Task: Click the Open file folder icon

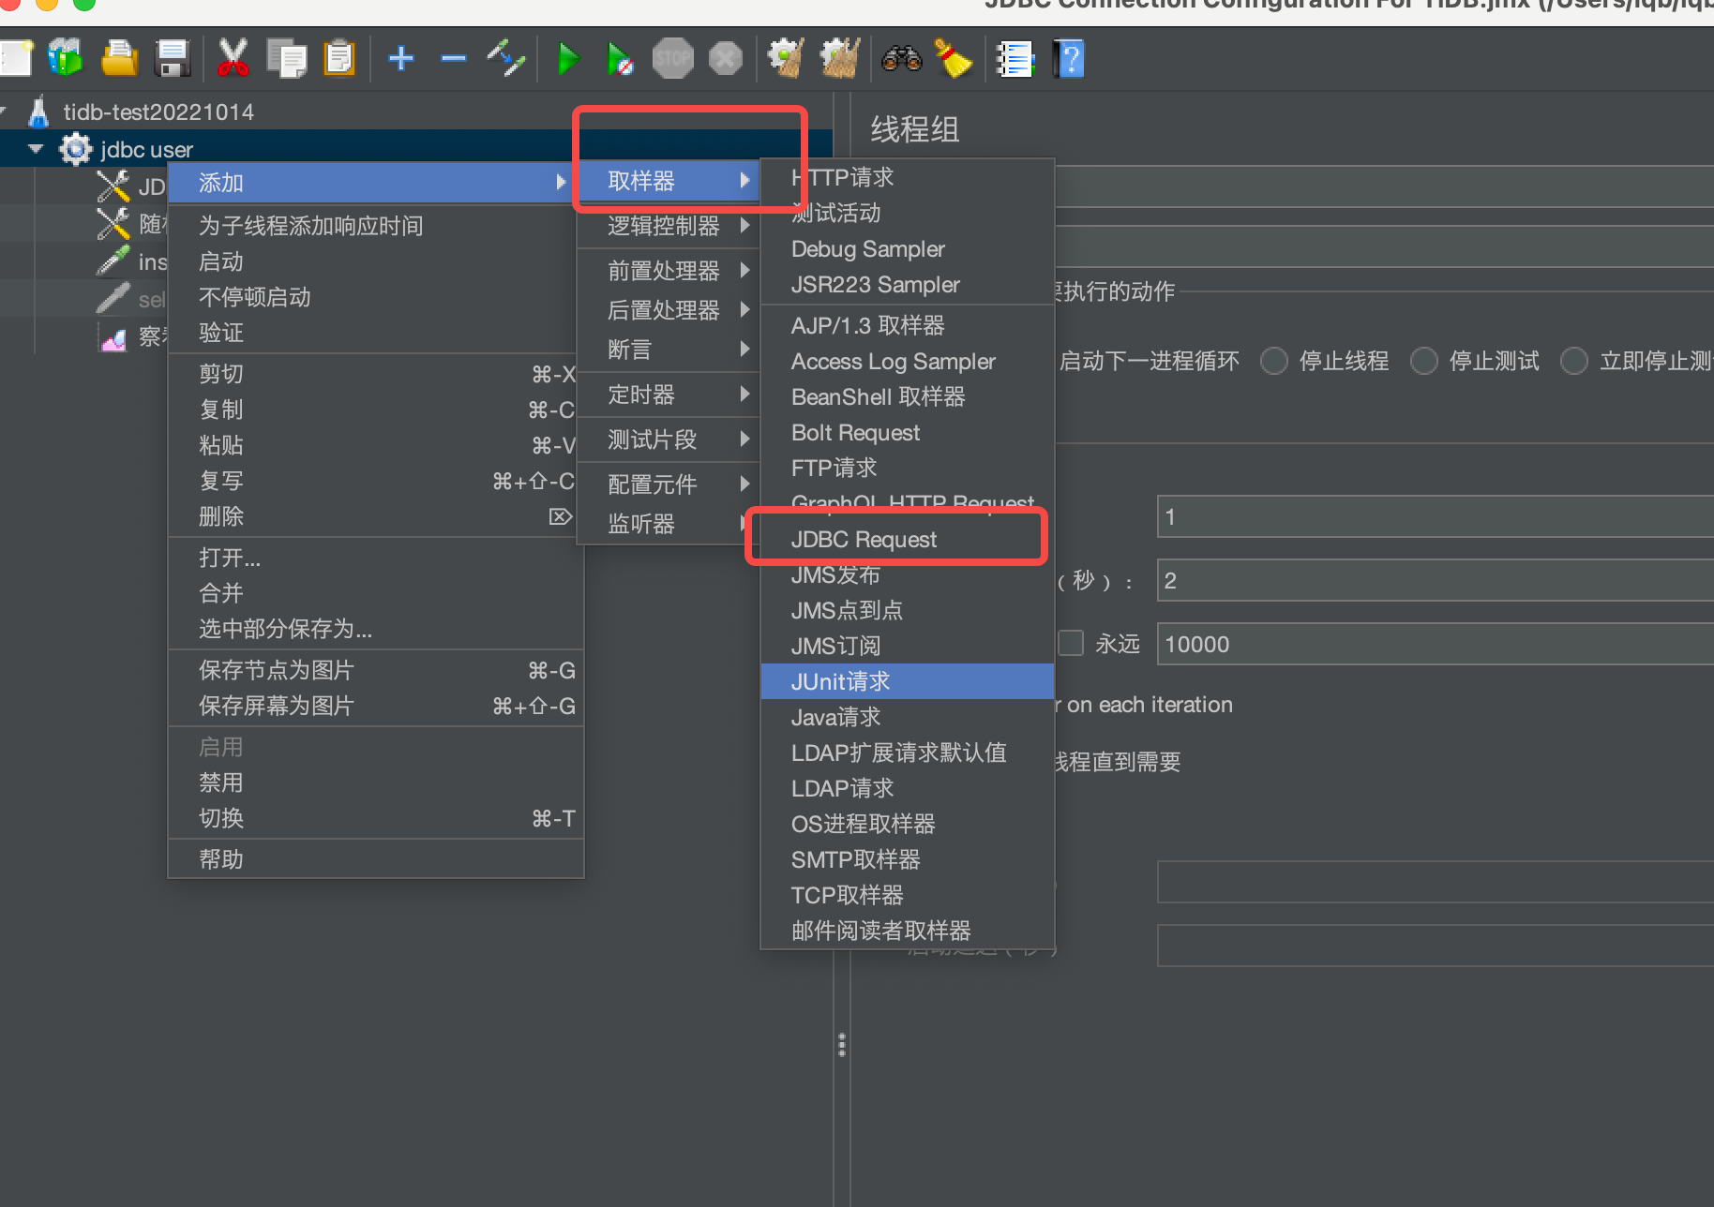Action: 119,59
